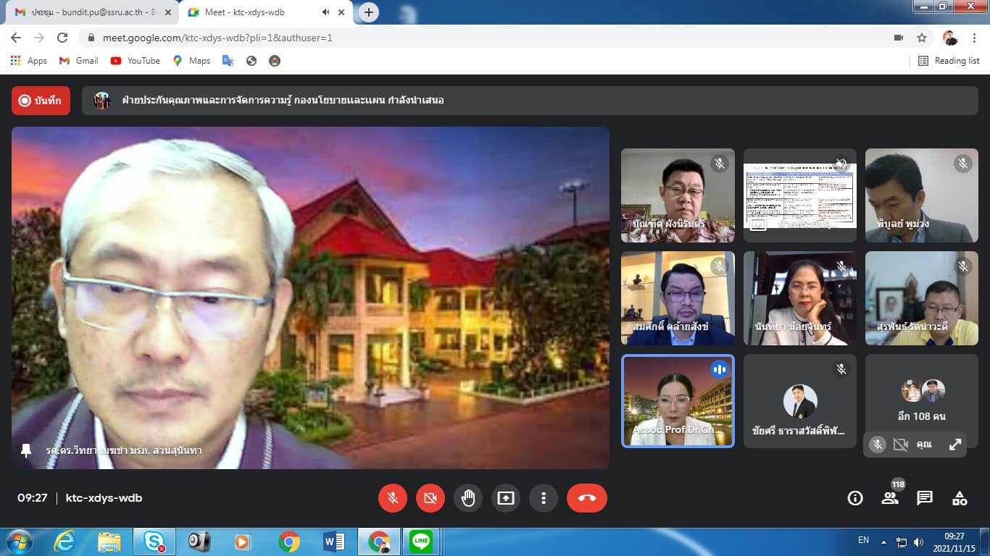
Task: Open the meeting details info icon
Action: [x=855, y=498]
